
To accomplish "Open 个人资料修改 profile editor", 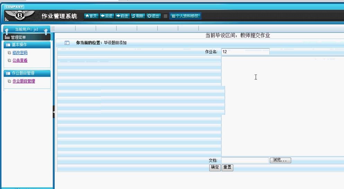I will click(185, 16).
